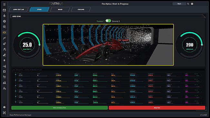Image resolution: width=210 pixels, height=118 pixels.
Task: Click the top timeline marker dot
Action: click(16, 75)
